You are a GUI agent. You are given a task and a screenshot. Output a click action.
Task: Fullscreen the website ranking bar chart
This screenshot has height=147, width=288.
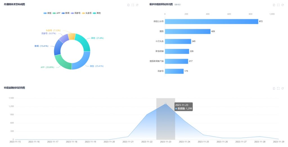pyautogui.click(x=278, y=5)
